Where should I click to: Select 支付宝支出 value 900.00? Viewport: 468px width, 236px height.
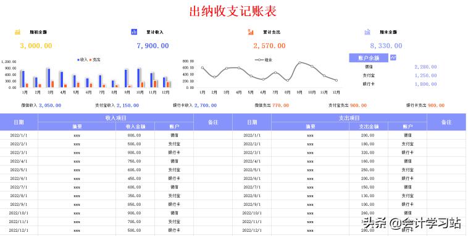[358, 106]
